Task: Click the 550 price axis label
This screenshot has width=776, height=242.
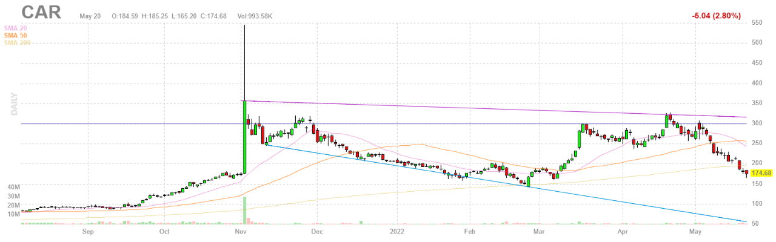Action: pos(757,22)
